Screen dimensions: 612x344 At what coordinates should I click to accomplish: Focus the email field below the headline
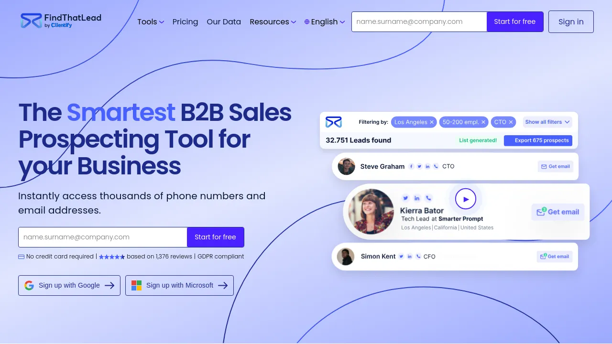pos(103,237)
